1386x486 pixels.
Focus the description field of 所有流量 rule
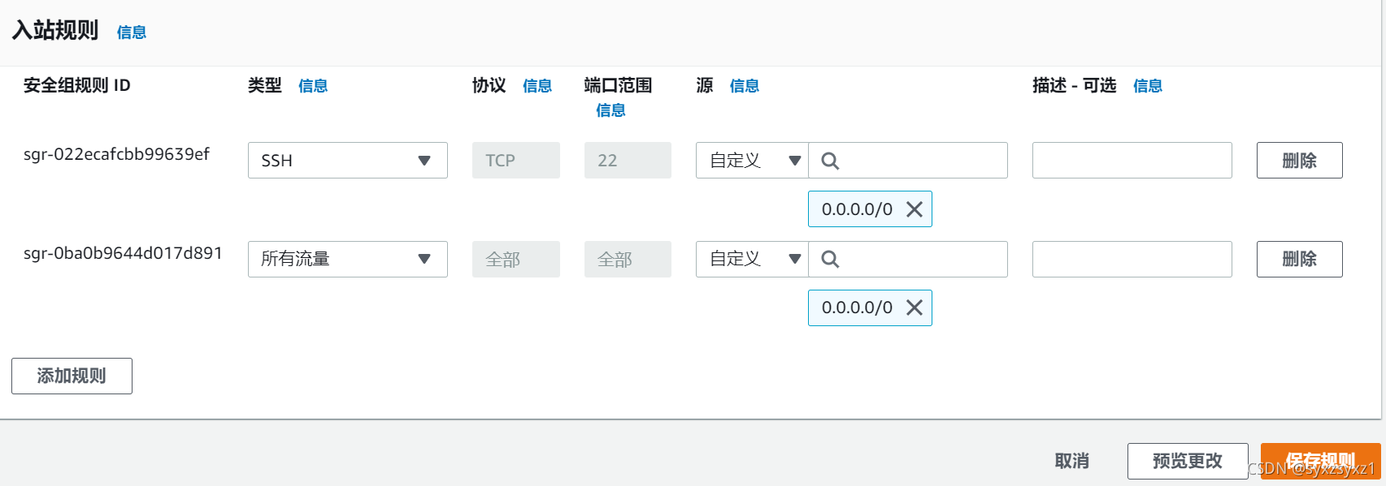coord(1132,259)
